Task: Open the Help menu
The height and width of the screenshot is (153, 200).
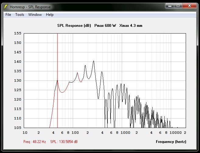Action: coord(50,15)
